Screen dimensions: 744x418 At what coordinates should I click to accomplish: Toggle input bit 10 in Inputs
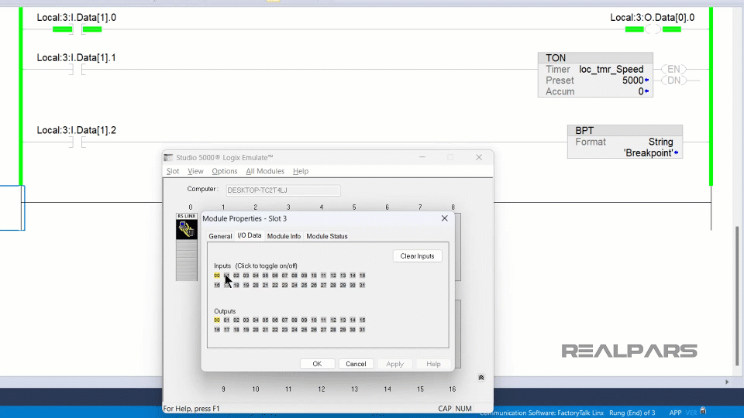pos(314,276)
